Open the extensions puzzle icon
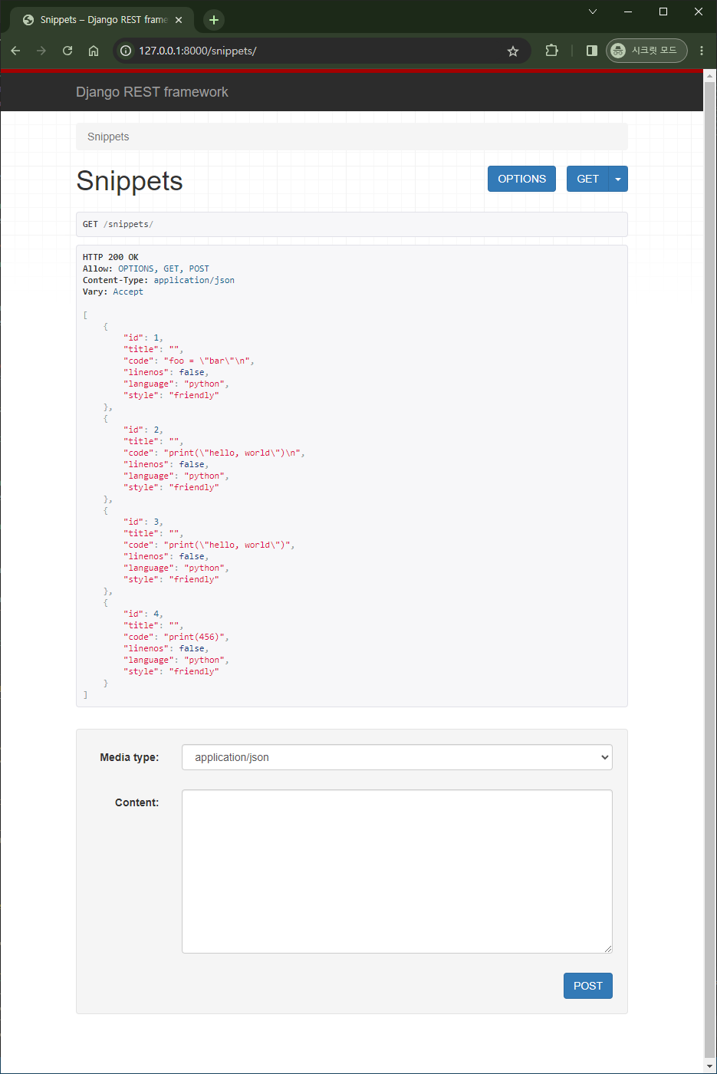This screenshot has height=1074, width=717. click(x=551, y=51)
